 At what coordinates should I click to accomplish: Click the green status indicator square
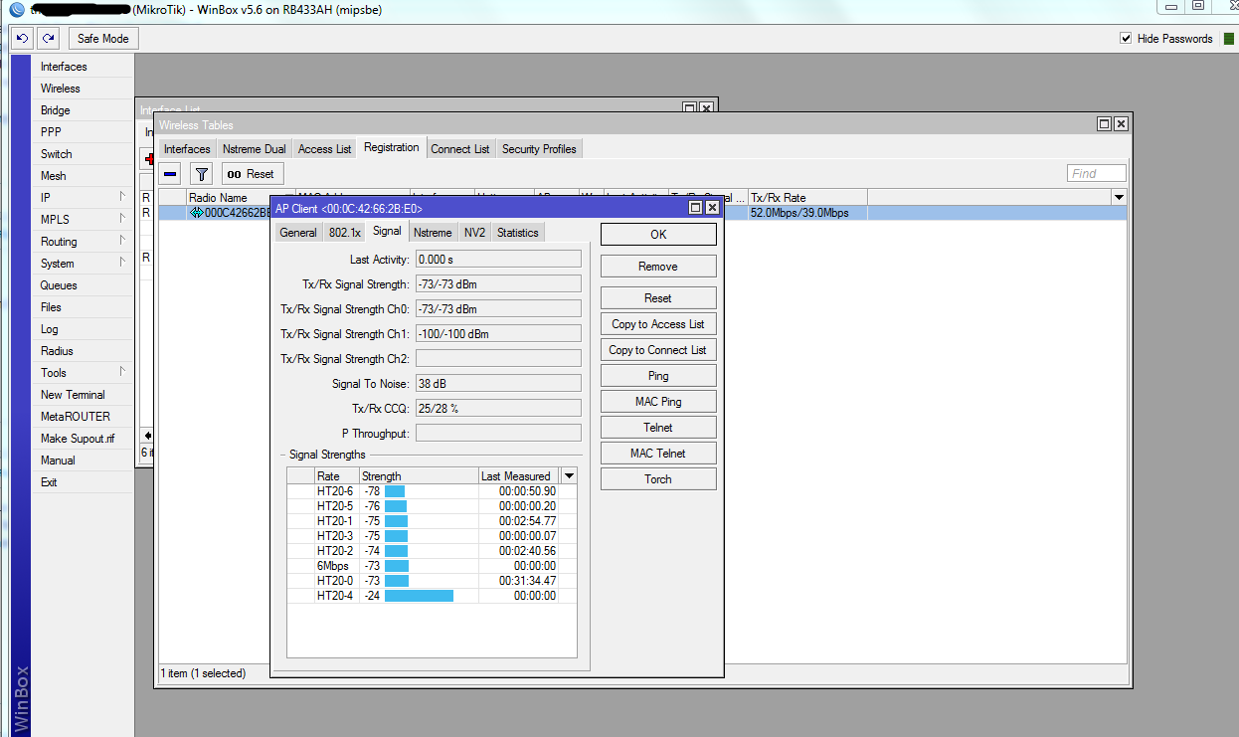(1228, 39)
